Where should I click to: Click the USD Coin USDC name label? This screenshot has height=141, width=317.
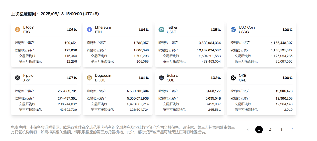247,30
